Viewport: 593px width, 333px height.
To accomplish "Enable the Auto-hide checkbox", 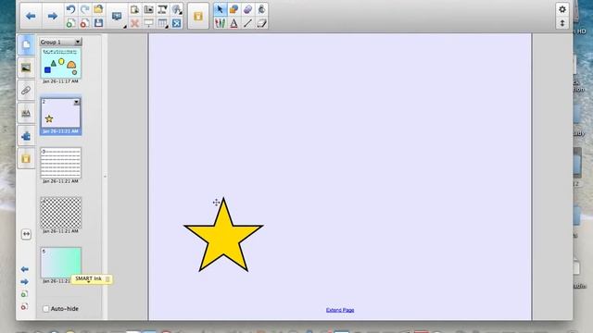I will (46, 309).
